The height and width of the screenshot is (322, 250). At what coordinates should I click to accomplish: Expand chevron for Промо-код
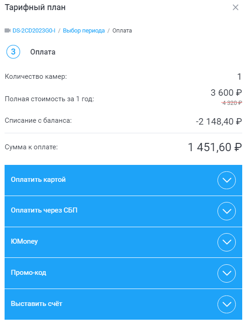[227, 273]
